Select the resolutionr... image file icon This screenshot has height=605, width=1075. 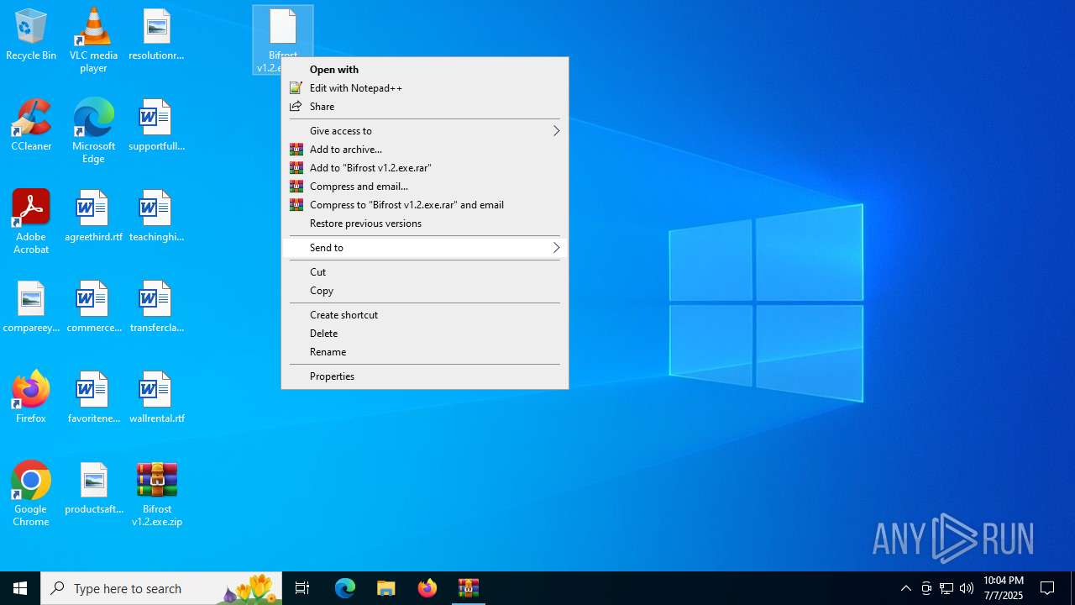[x=156, y=34]
